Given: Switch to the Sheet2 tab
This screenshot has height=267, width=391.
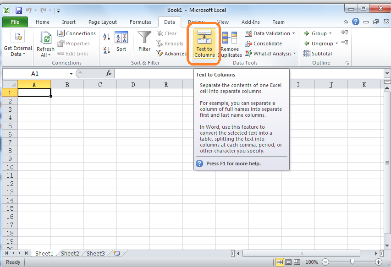Looking at the screenshot, I should tap(70, 254).
